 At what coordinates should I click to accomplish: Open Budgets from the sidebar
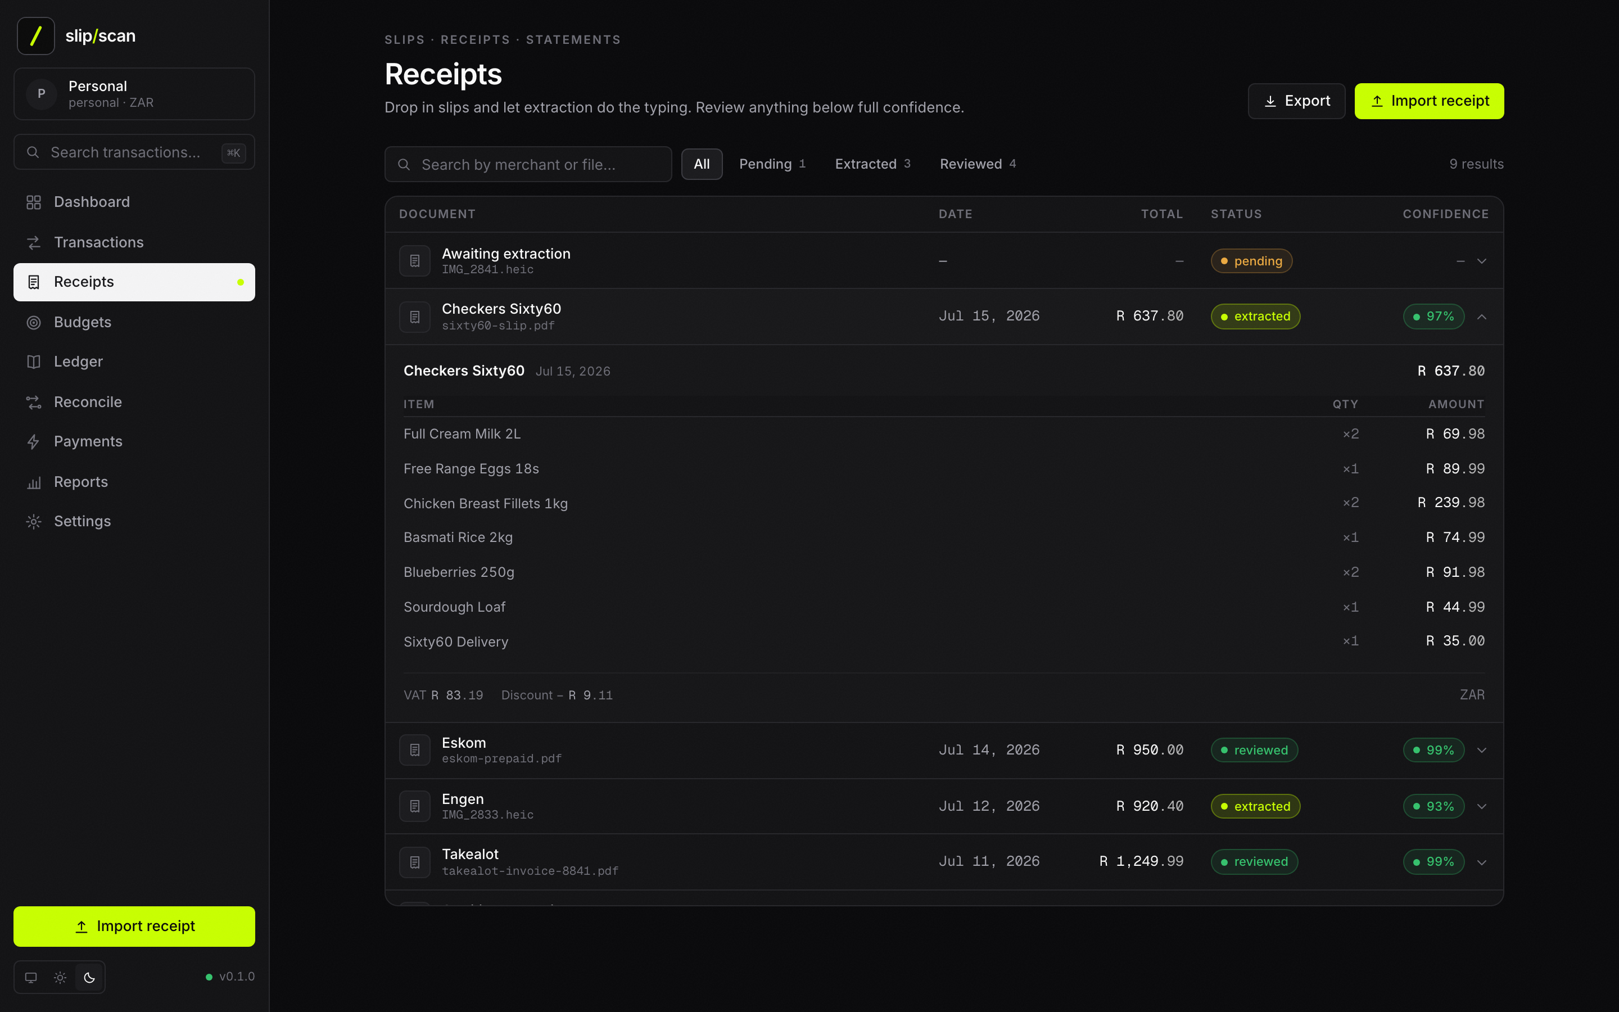(x=134, y=322)
